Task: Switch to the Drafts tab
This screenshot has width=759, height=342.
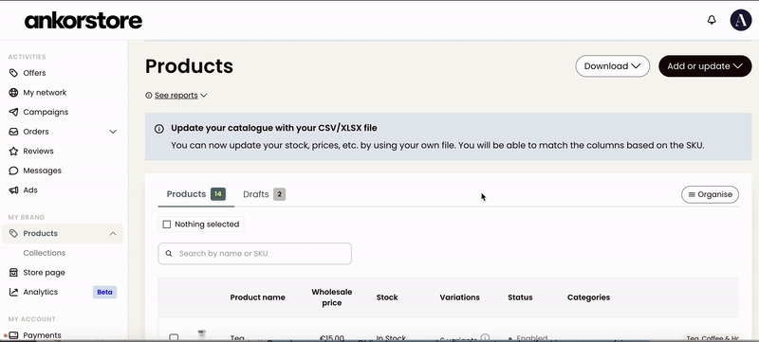Action: point(264,194)
